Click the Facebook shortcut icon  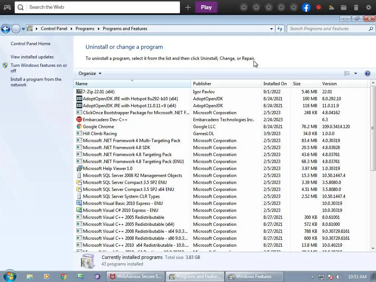[306, 7]
